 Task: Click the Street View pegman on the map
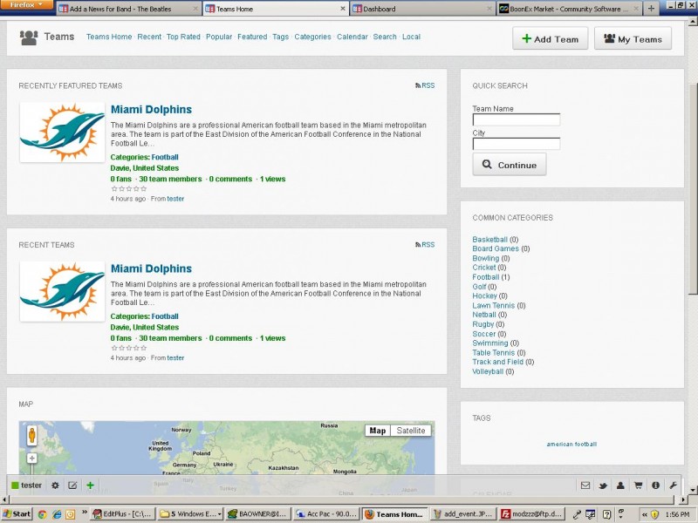32,435
